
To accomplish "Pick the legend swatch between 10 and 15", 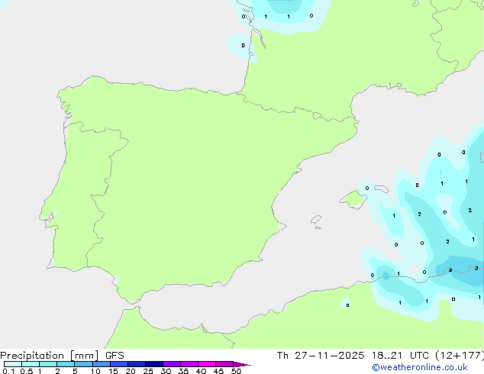I will [101, 364].
